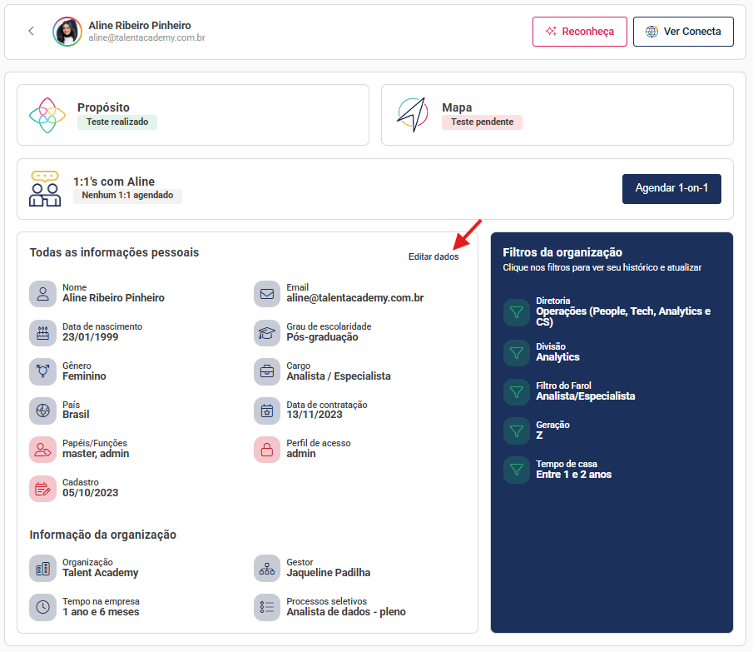The image size is (753, 652).
Task: Click the Reconheça button
Action: click(x=579, y=32)
